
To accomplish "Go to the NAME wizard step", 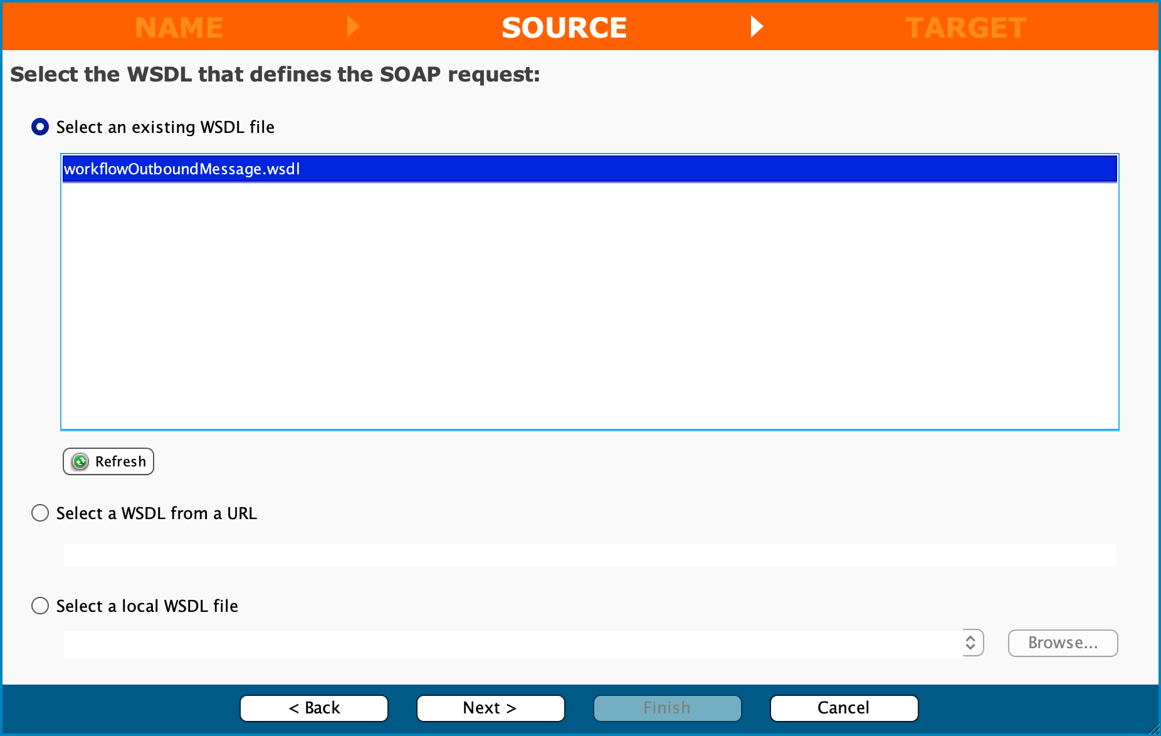I will pos(179,28).
